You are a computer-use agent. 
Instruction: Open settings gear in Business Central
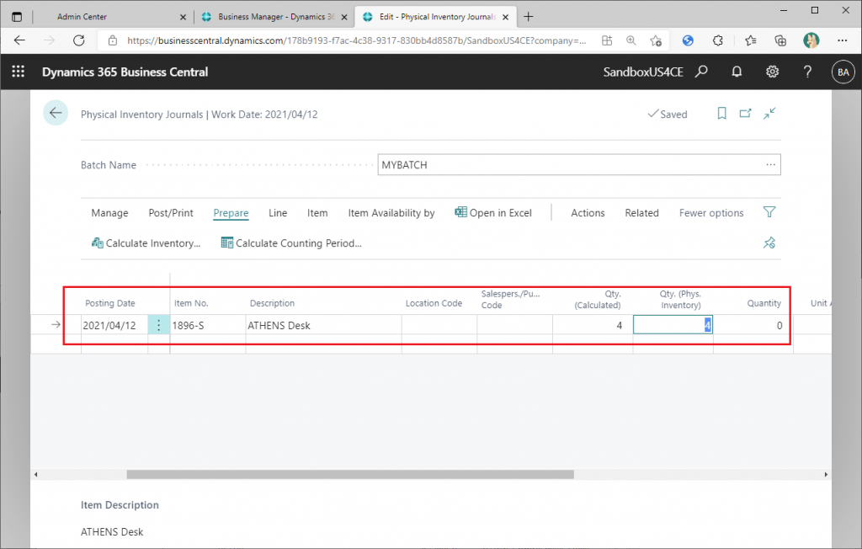[x=773, y=72]
